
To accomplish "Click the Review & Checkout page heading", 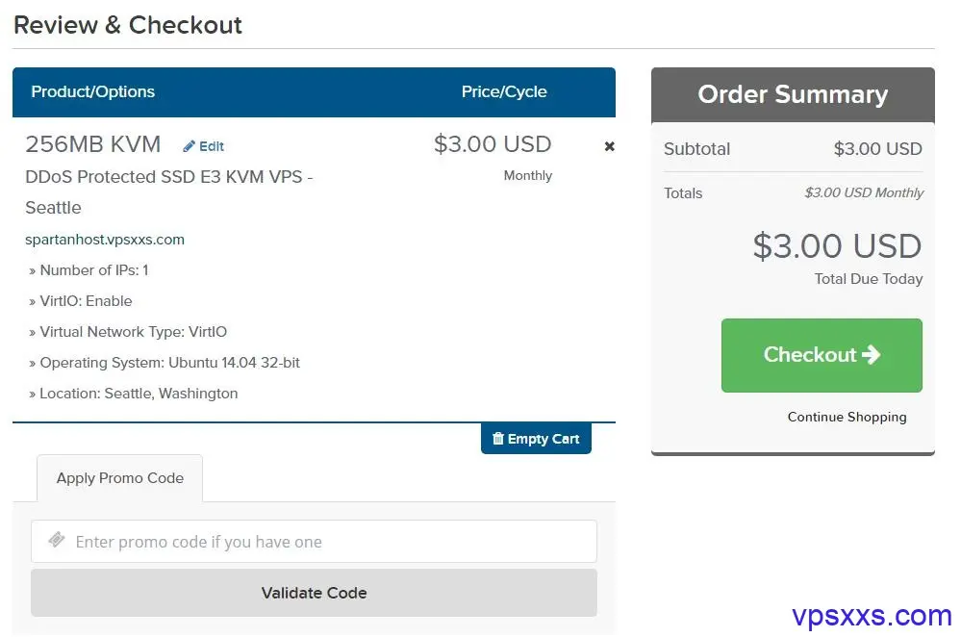I will [x=128, y=25].
